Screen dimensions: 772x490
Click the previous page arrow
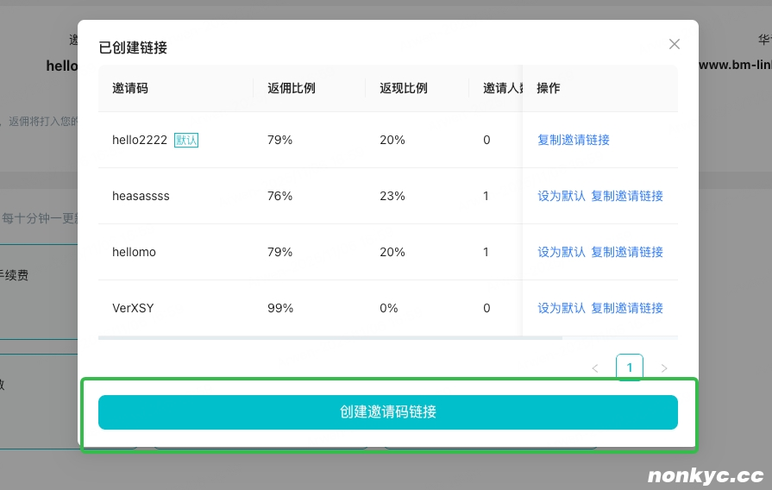point(594,368)
